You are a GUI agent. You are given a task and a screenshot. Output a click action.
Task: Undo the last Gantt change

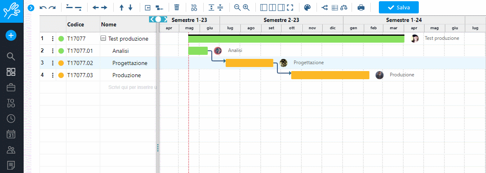click(43, 7)
